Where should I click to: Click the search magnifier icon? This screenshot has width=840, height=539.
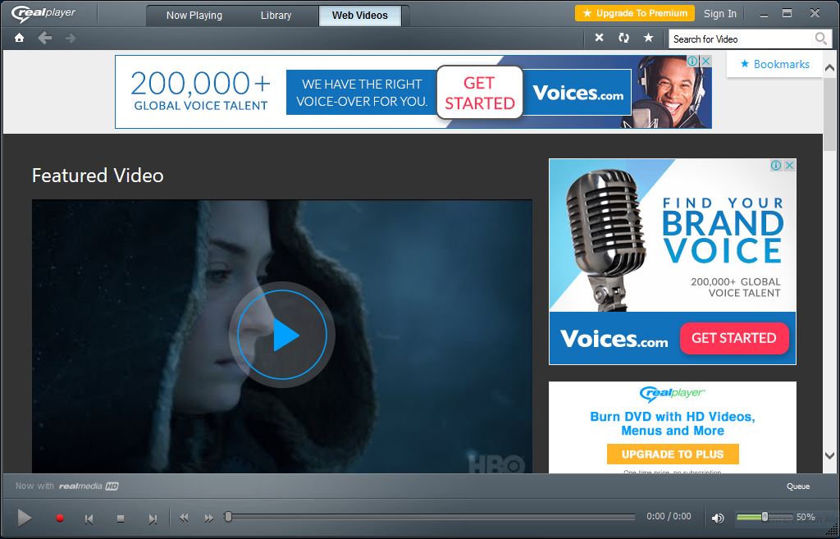(x=820, y=39)
